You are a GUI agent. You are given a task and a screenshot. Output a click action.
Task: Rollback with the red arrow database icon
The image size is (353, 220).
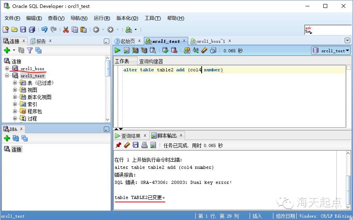click(174, 50)
